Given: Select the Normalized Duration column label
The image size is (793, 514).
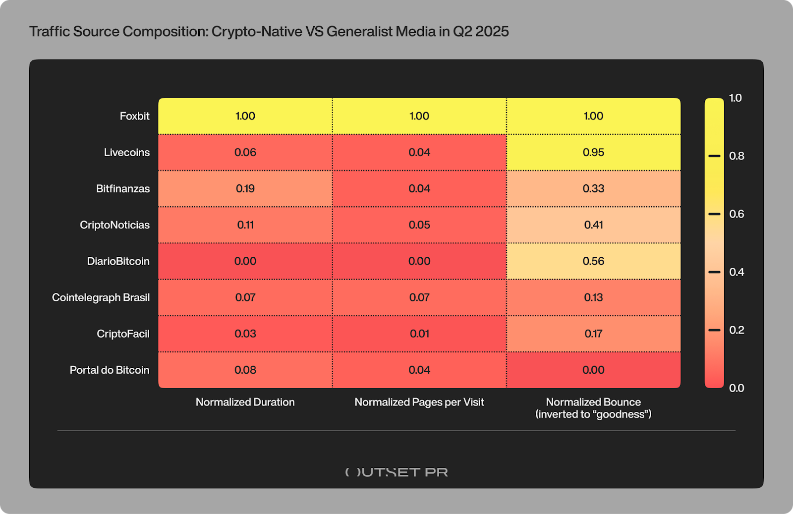Looking at the screenshot, I should (245, 402).
